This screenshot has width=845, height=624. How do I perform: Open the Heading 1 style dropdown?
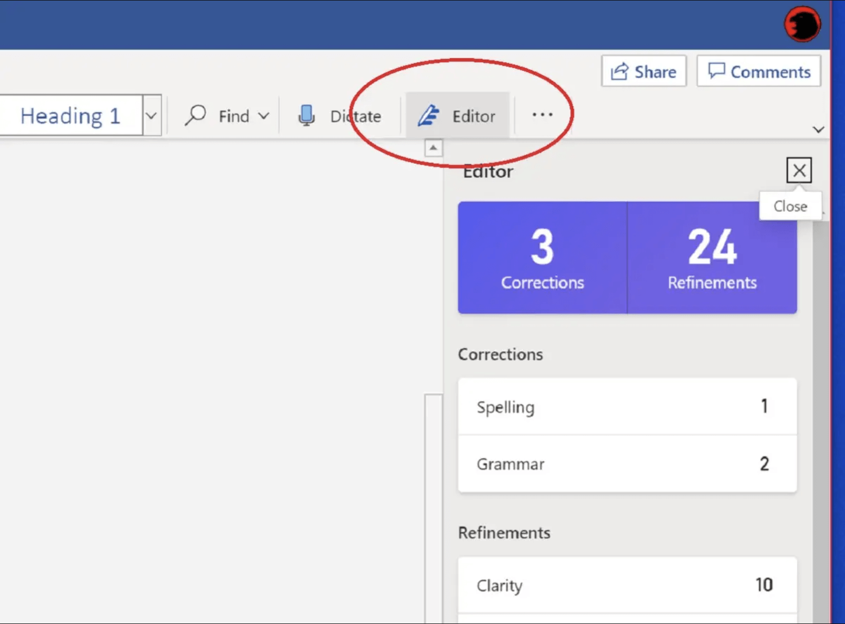(151, 115)
